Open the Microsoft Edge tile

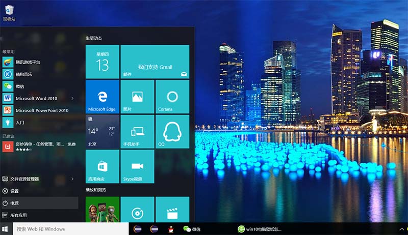tap(103, 97)
